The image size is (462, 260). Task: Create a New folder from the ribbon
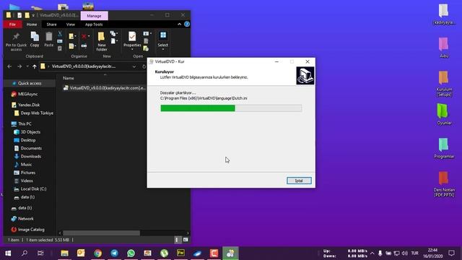(101, 41)
